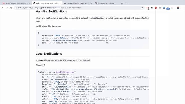
Task: Bookmark this page with the star icon
Action: point(143,8)
